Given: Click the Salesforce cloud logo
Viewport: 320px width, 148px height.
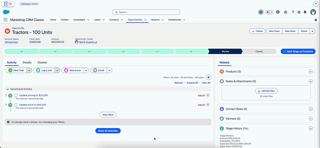Looking at the screenshot, I should coord(6,12).
